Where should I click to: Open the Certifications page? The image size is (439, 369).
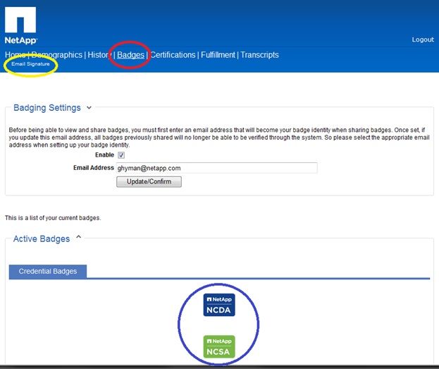pos(173,54)
